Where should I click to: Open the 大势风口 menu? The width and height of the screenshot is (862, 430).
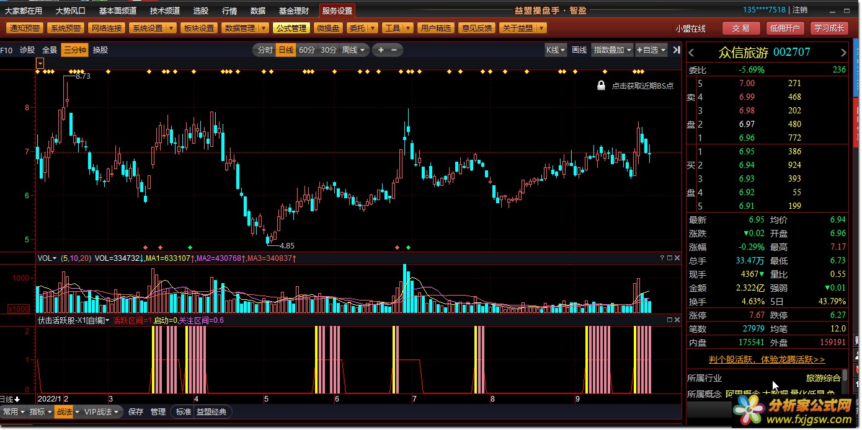point(71,11)
